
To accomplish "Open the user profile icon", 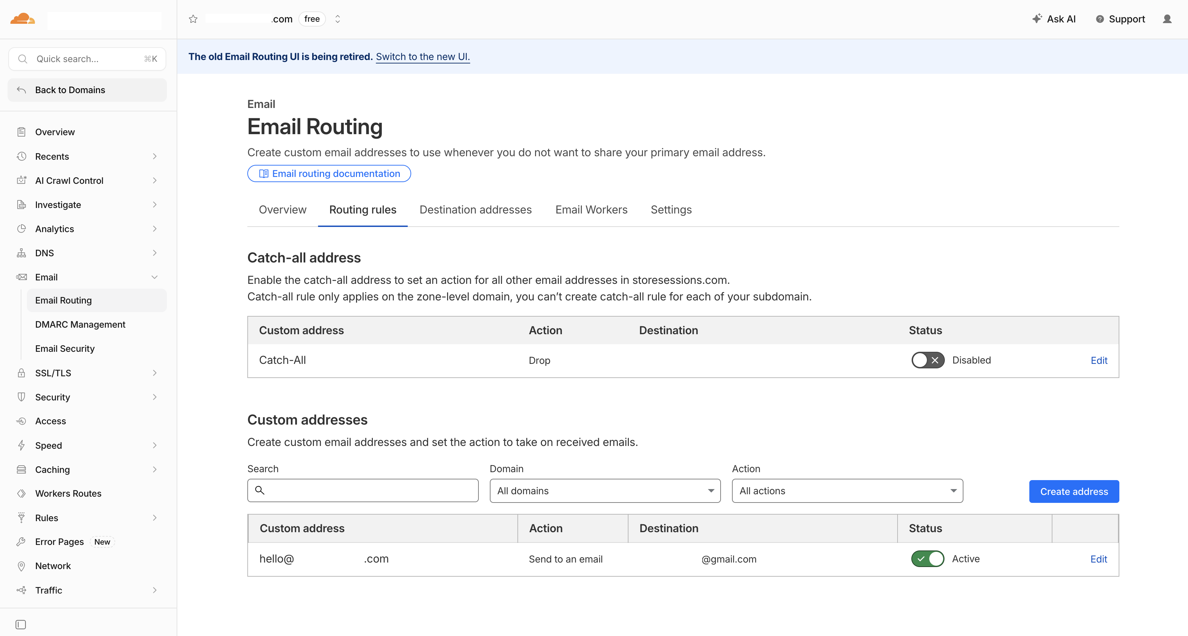I will pyautogui.click(x=1167, y=19).
